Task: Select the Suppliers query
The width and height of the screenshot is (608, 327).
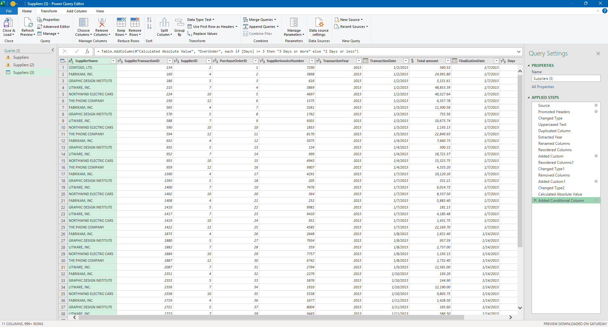Action: [21, 57]
